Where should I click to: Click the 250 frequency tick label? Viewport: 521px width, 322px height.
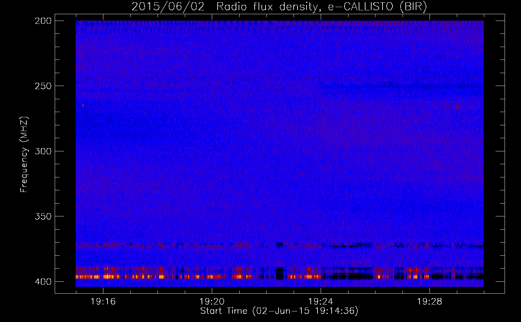[x=43, y=86]
